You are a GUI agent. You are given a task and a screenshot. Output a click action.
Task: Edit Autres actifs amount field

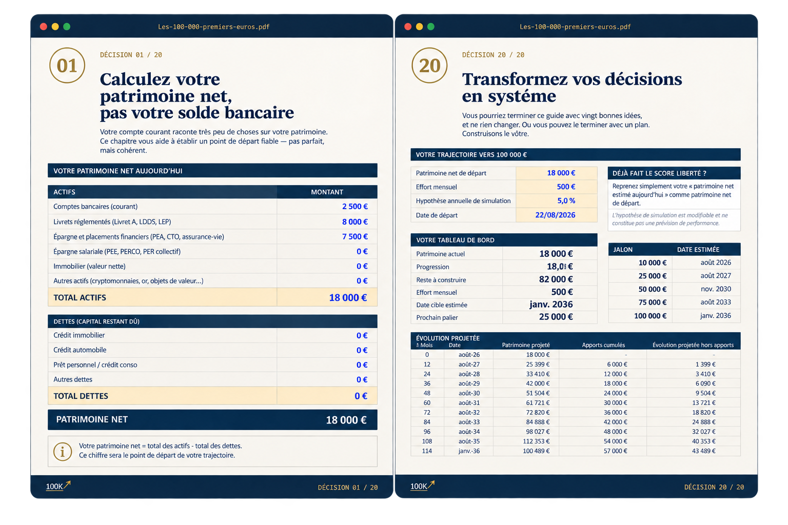point(327,280)
